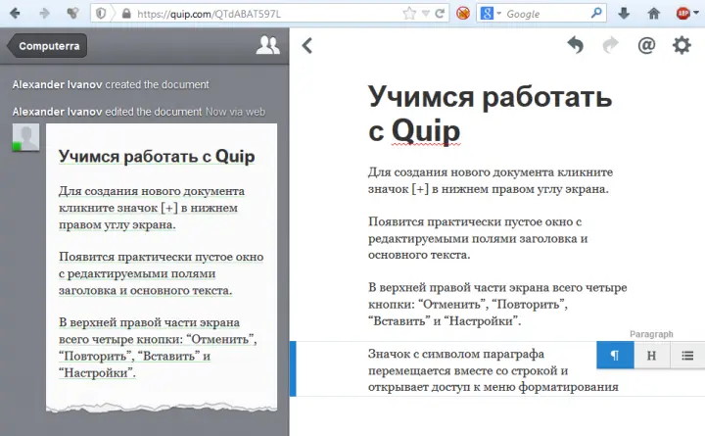Go back to the Computerra folder
Viewport: 705px width, 436px height.
[47, 46]
